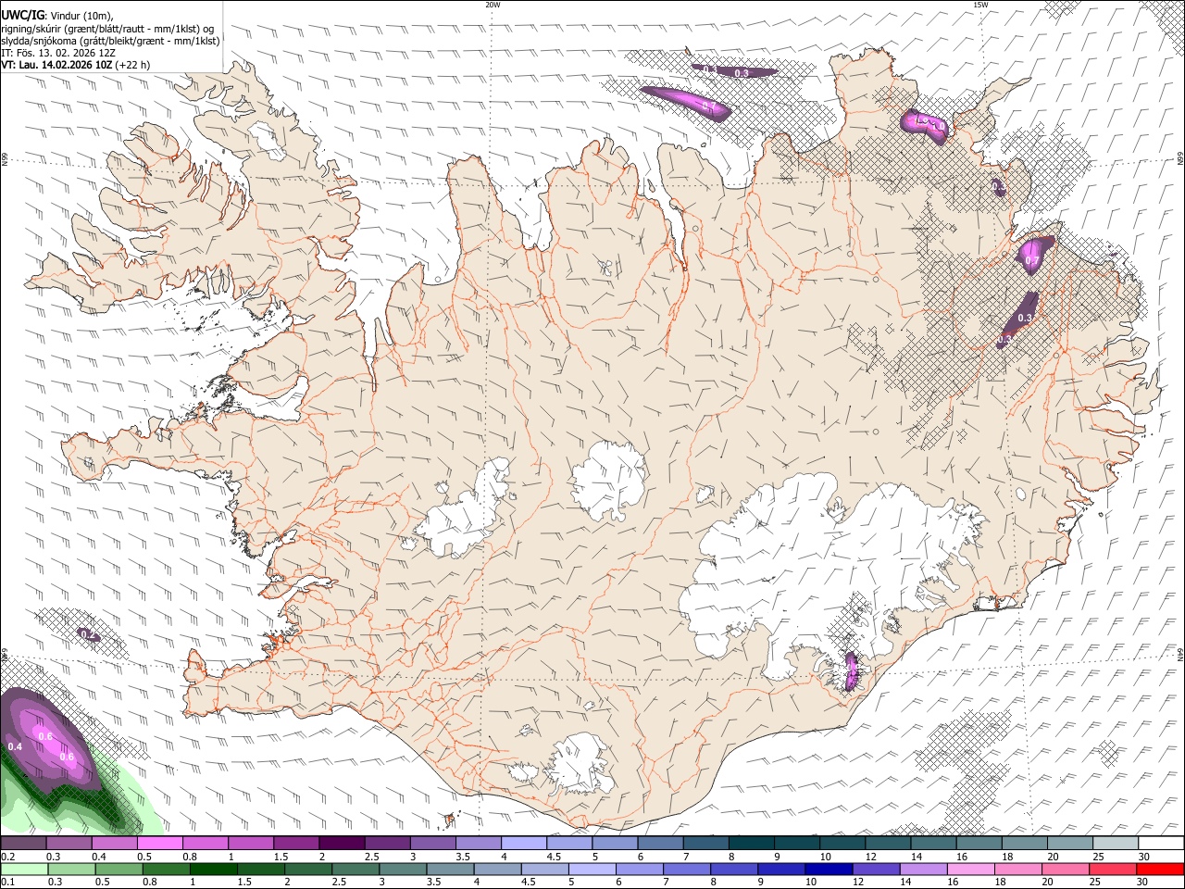1185x889 pixels.
Task: Click the 'slydda/snjókoma (grátt/bleikt/grænt - mm/1klst)' line
Action: coord(110,41)
